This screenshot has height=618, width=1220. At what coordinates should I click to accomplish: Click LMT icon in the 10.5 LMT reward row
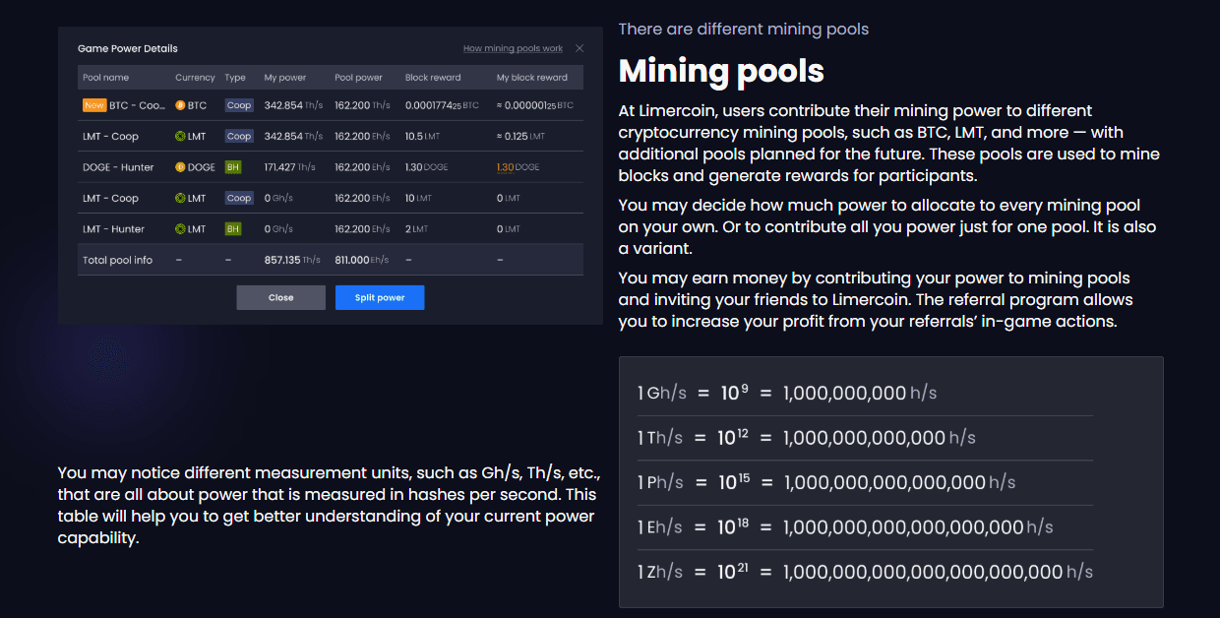(180, 136)
